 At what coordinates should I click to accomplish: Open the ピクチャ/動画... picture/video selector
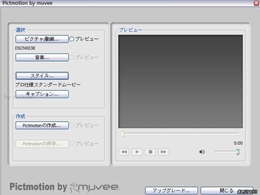tap(42, 39)
